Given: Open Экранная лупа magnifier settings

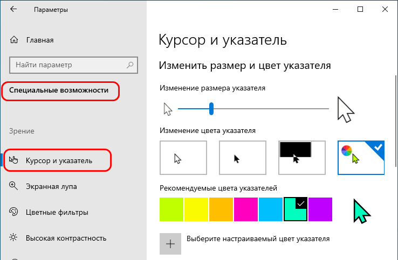Looking at the screenshot, I should tap(51, 187).
